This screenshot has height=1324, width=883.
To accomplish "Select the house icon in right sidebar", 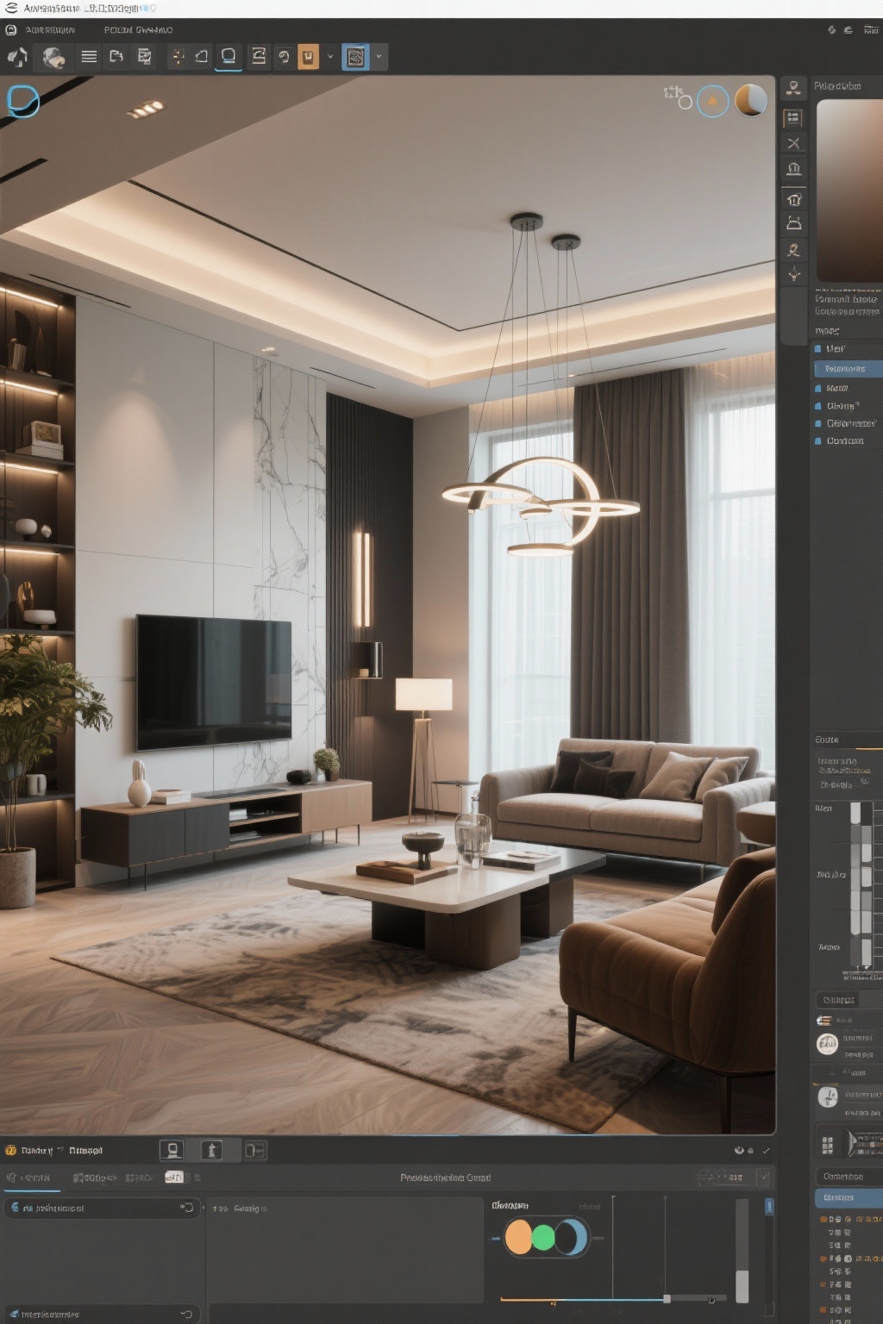I will tap(793, 199).
